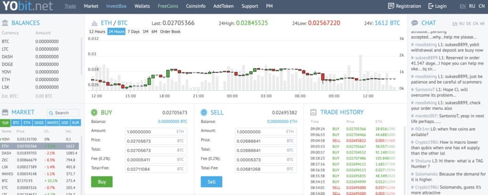Select the YOVI row in market list

[x=40, y=139]
